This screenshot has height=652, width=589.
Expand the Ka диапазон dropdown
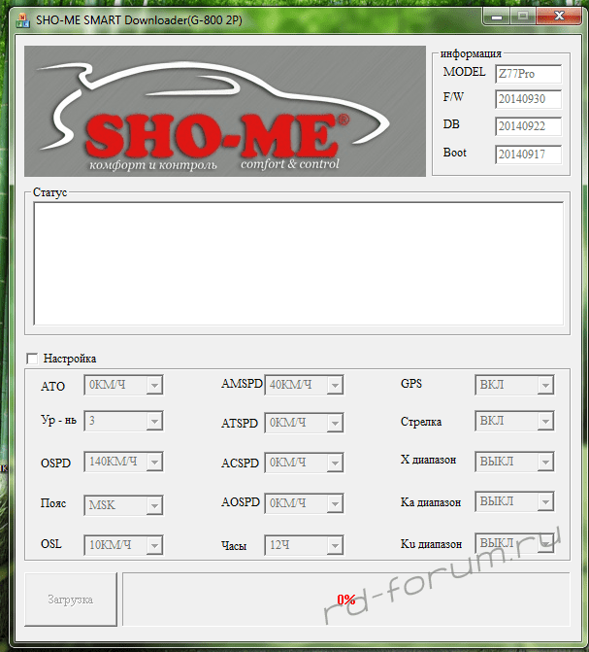[x=514, y=501]
